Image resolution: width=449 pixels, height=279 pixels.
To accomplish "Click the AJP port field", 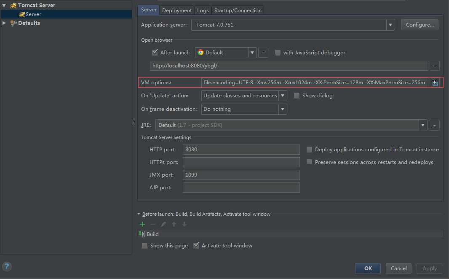I will tap(241, 188).
